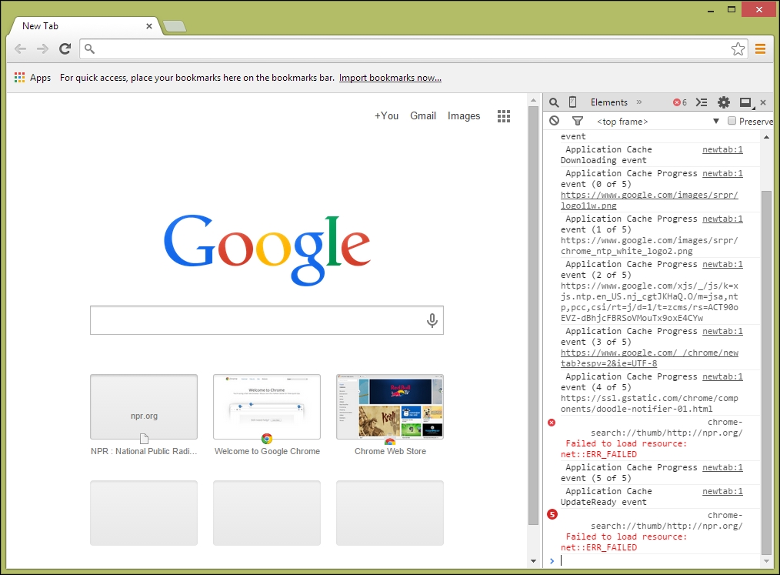The image size is (780, 575).
Task: Open DevTools settings gear
Action: pyautogui.click(x=724, y=102)
